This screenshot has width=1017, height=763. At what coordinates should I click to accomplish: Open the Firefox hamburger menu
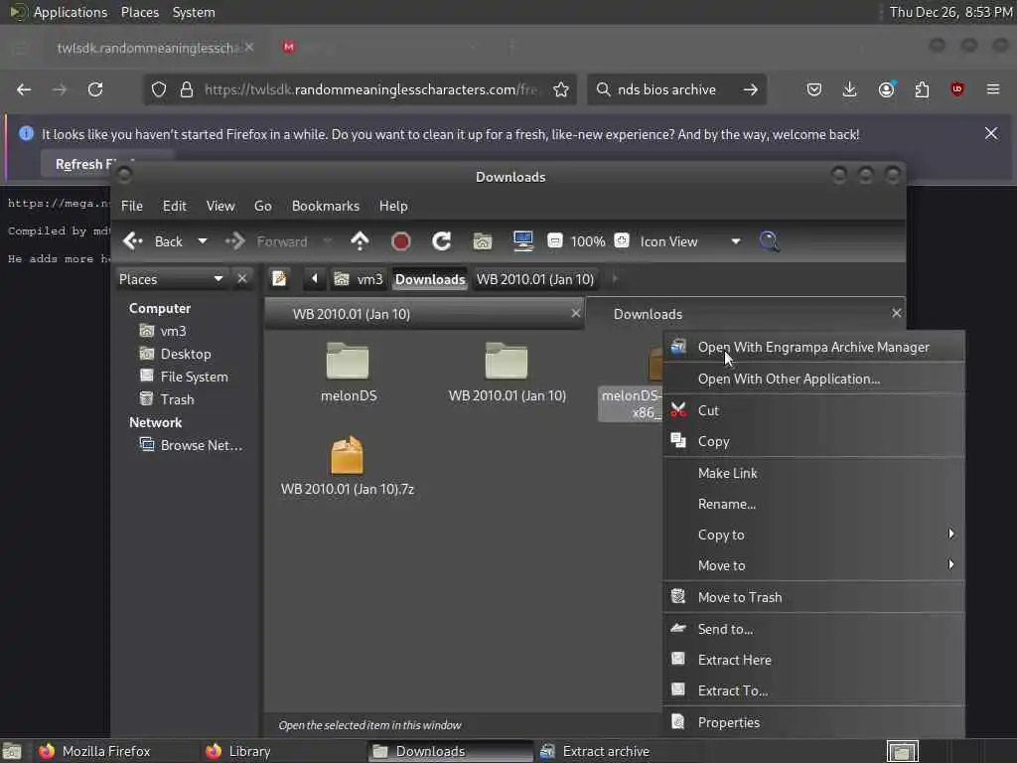click(993, 89)
